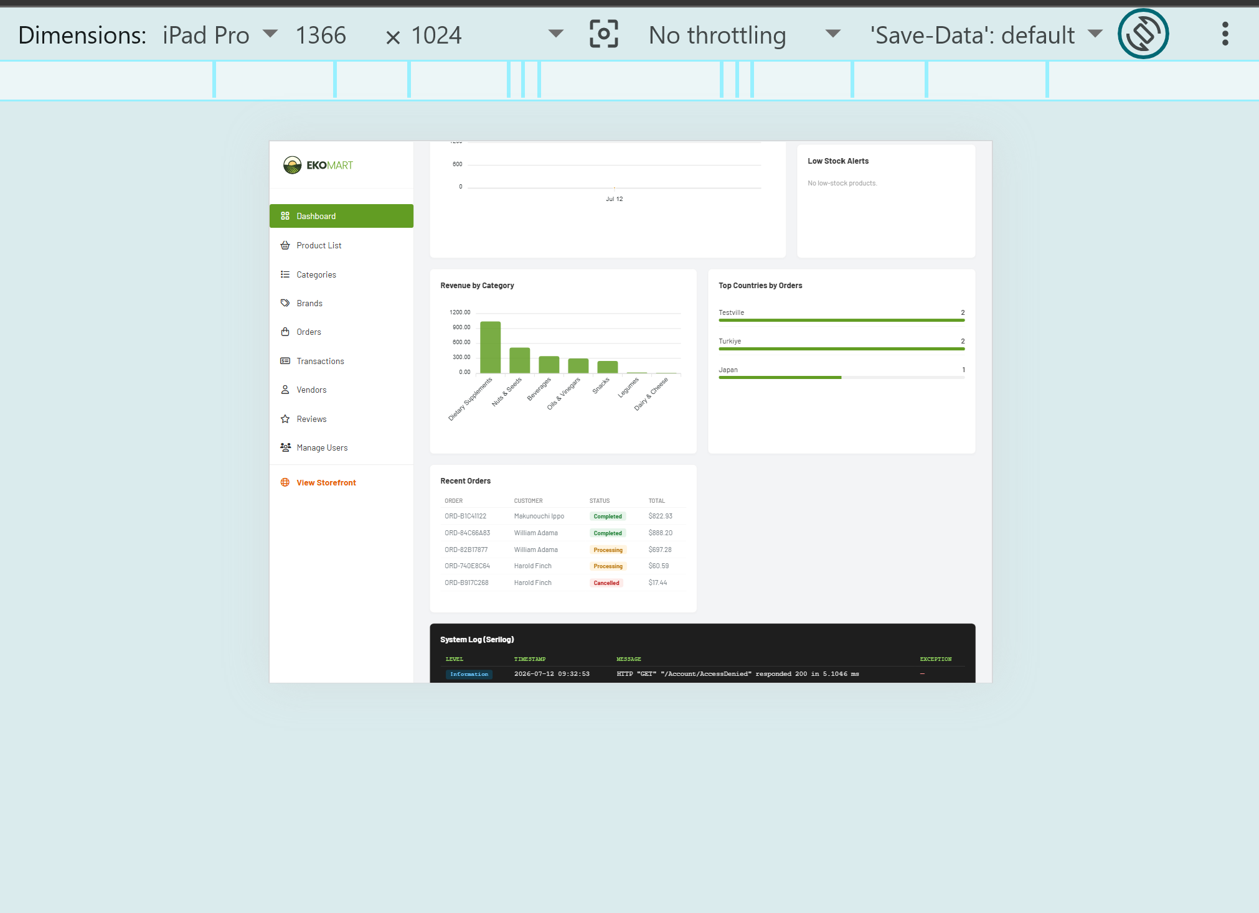This screenshot has width=1259, height=913.
Task: Click the Cancelled status badge
Action: click(x=606, y=583)
